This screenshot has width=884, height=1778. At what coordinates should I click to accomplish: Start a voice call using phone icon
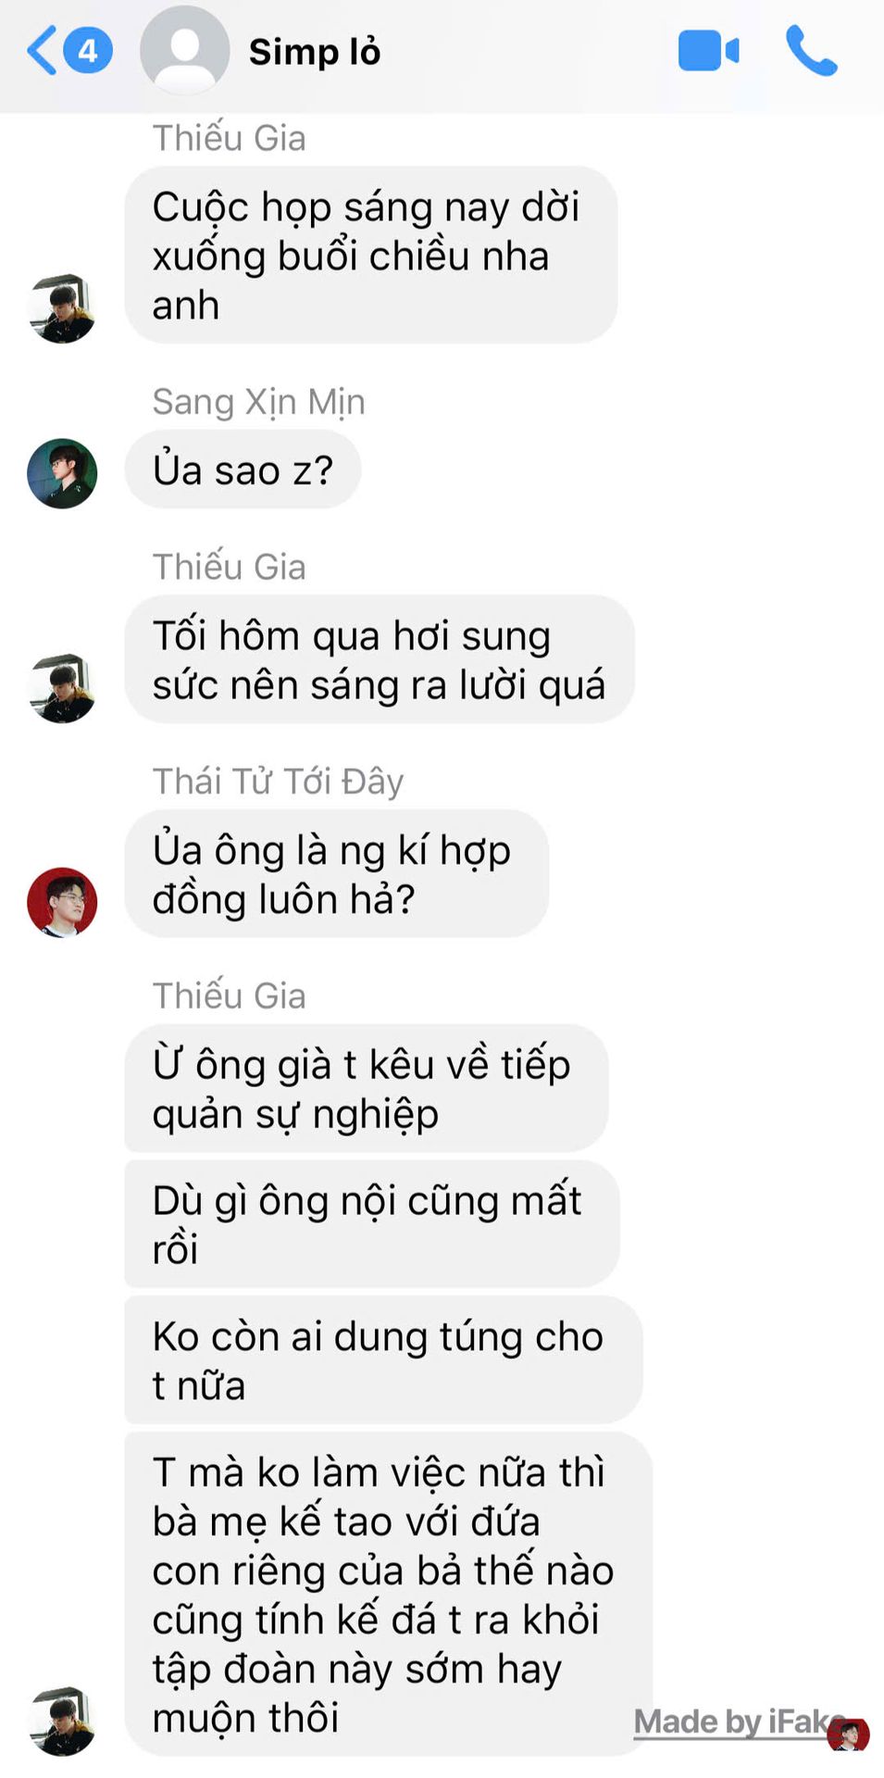pyautogui.click(x=811, y=51)
